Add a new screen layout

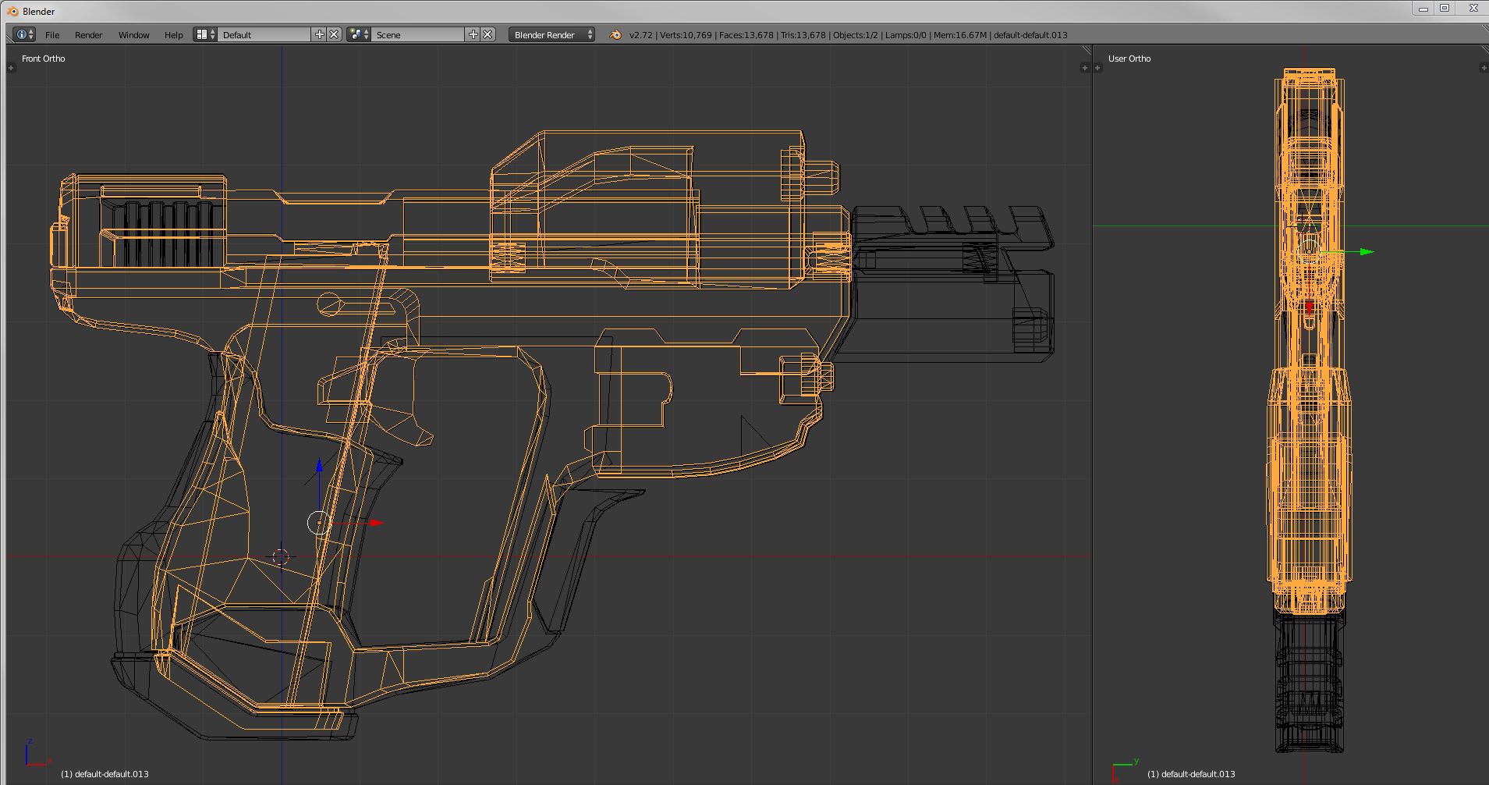[319, 34]
